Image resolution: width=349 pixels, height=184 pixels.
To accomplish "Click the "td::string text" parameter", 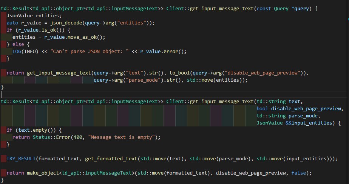I will point(278,102).
